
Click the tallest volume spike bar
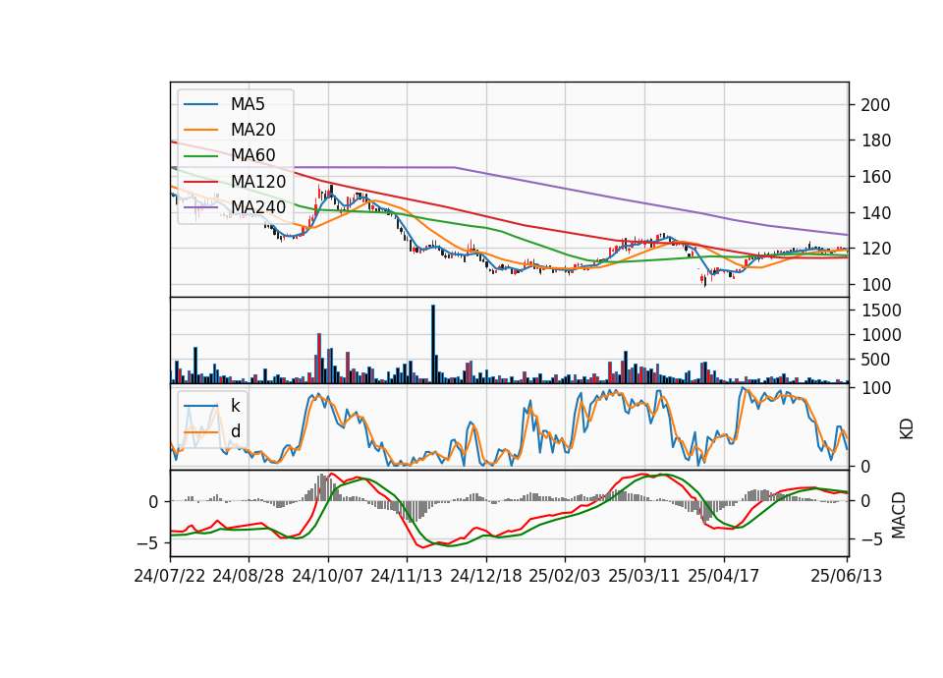click(433, 344)
